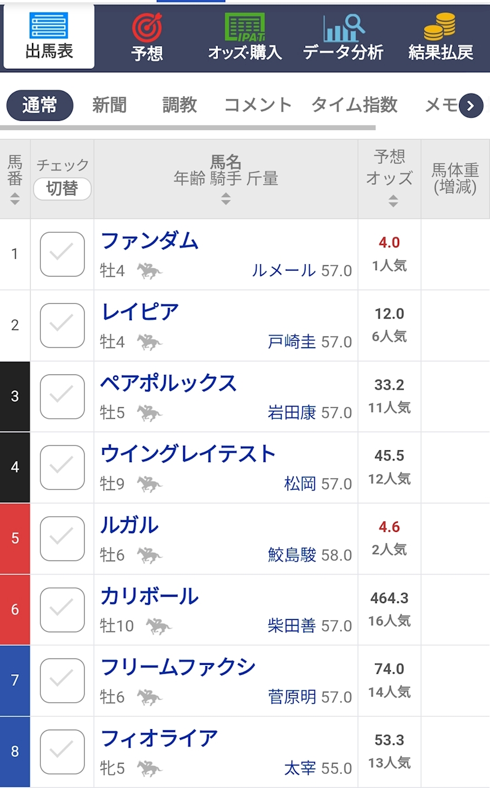Check the box for フィオライア
490x788 pixels.
tap(62, 752)
